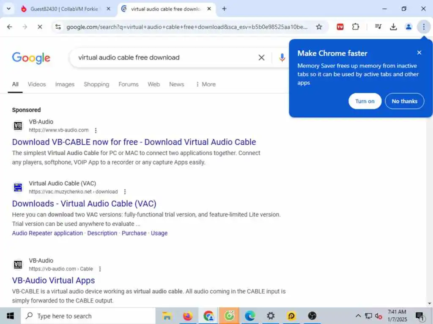Open taskbar clock showing 7:41 AM

(397, 316)
